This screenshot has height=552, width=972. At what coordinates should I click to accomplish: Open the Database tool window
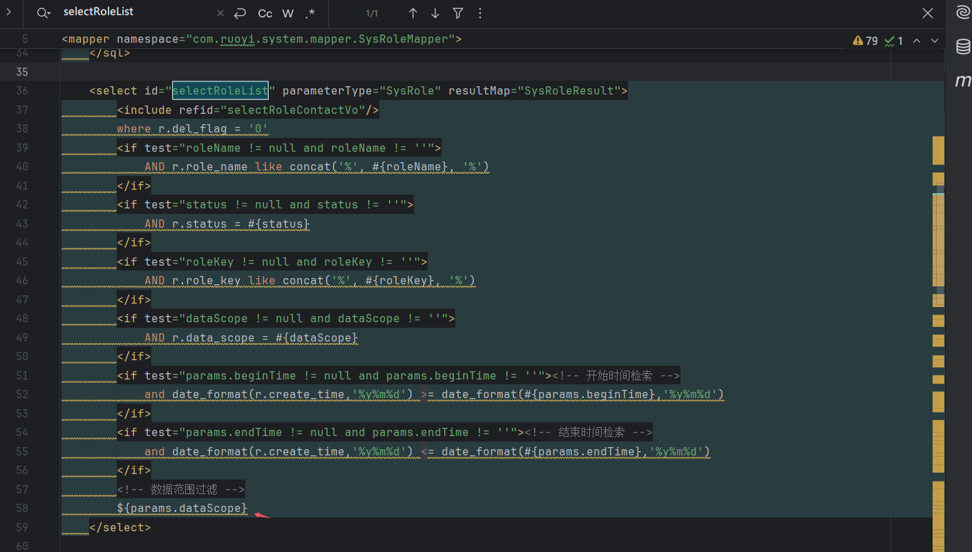[962, 47]
